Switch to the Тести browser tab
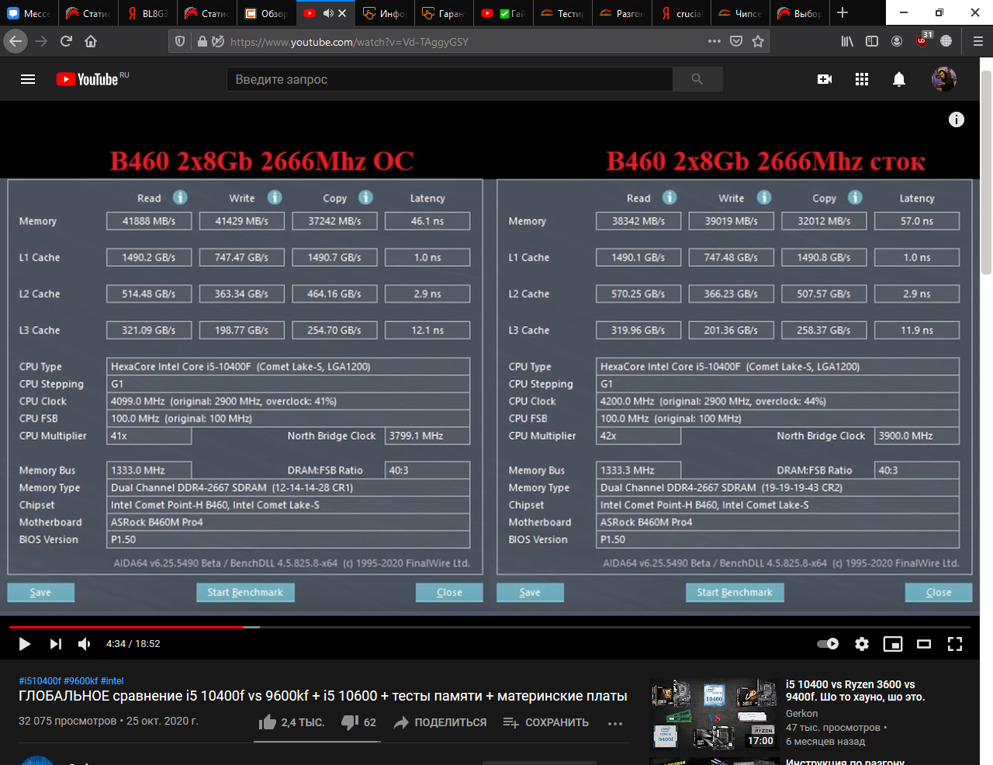 click(562, 13)
